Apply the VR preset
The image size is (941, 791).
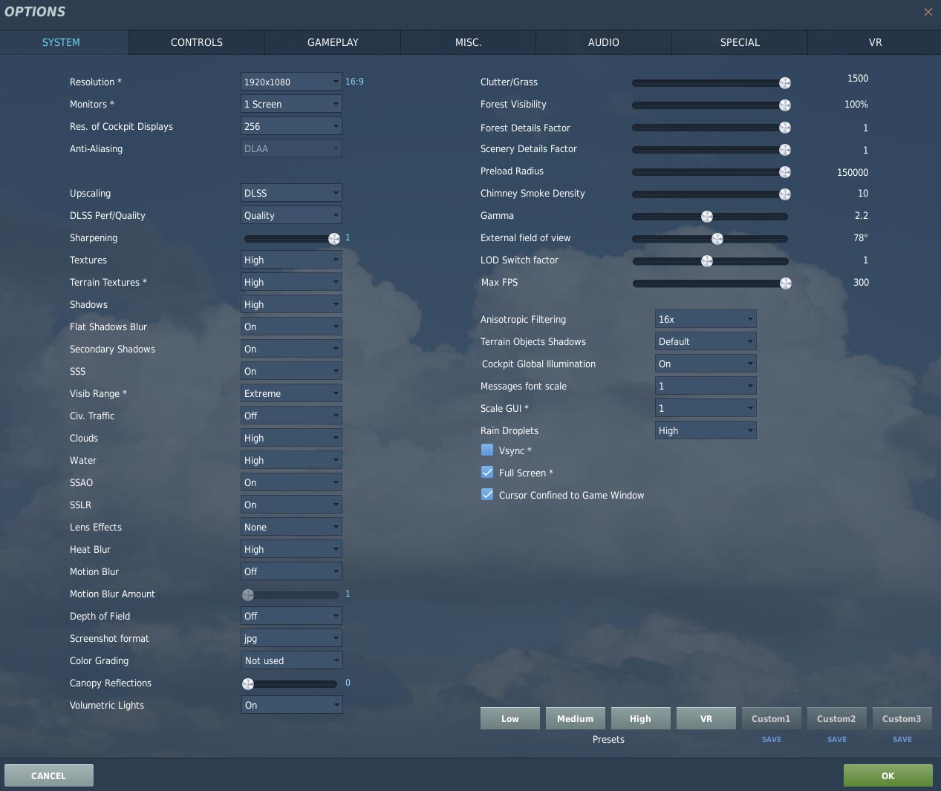tap(706, 718)
